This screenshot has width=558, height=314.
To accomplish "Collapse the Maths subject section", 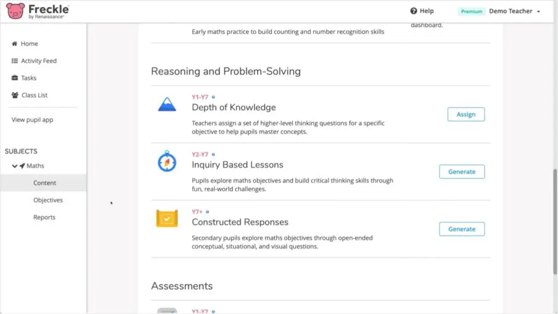I will coord(15,166).
